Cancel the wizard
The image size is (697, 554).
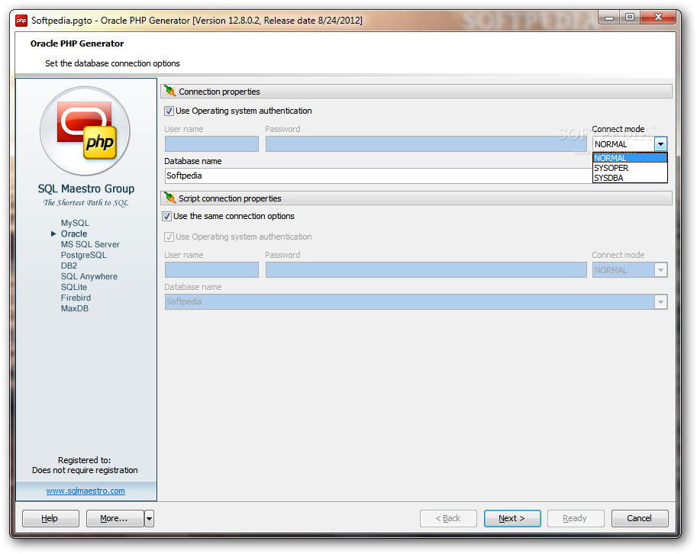(640, 518)
